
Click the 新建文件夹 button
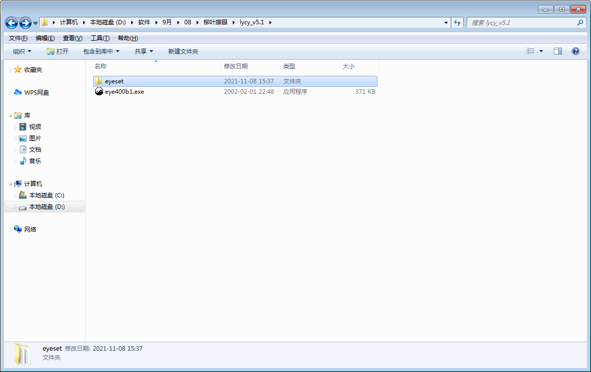[183, 51]
